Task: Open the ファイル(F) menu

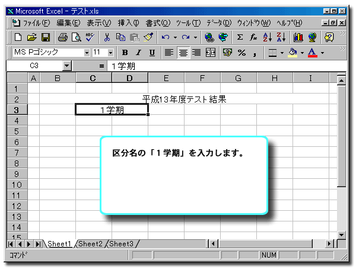Action: (x=36, y=23)
